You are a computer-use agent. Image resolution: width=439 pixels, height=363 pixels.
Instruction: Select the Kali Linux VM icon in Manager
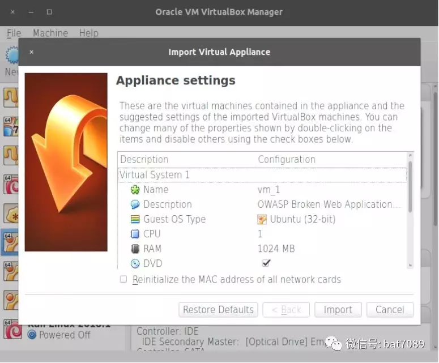[x=12, y=330]
